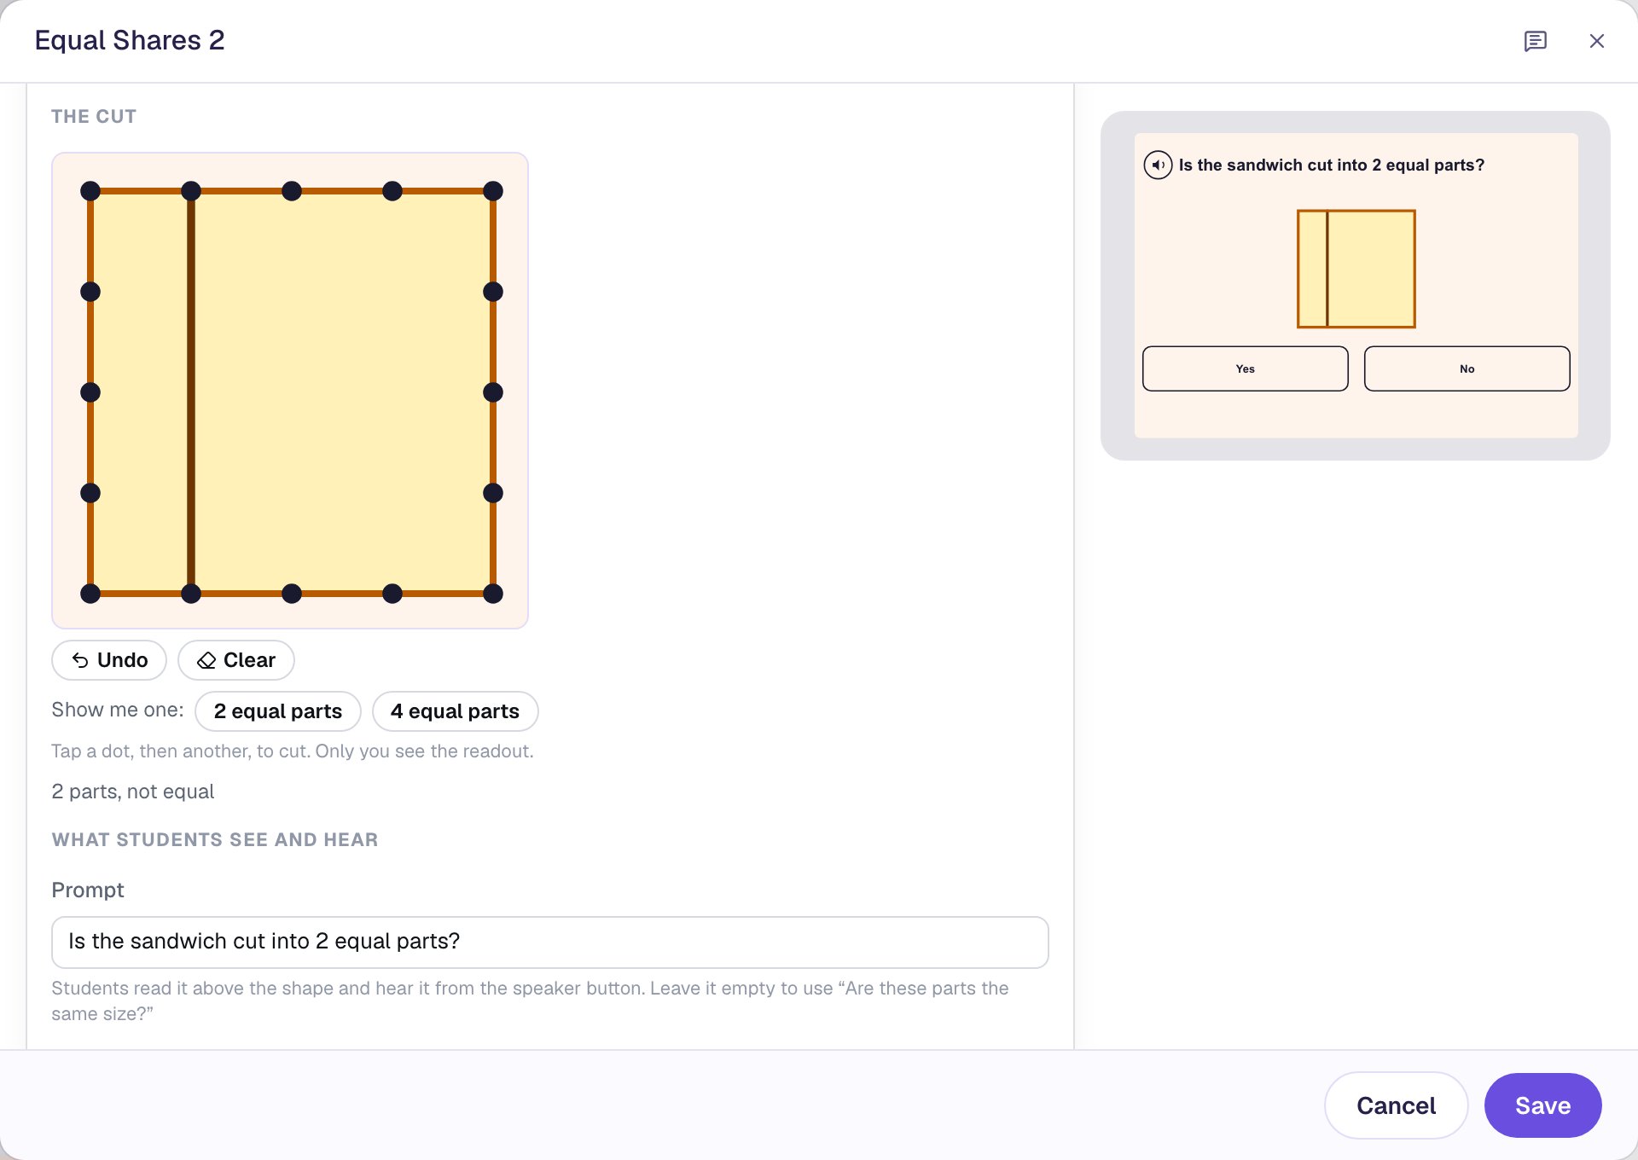Click 'WHAT STUDENTS SEE AND HEAR' heading

click(x=215, y=839)
